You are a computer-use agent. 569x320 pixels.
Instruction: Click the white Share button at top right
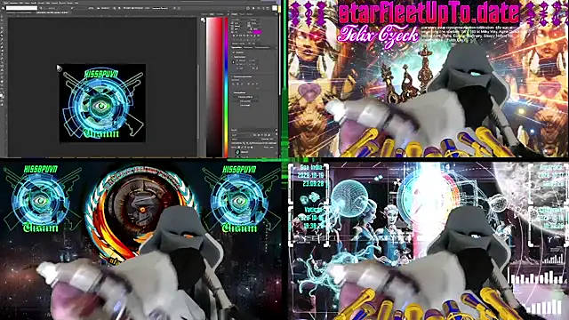[275, 8]
